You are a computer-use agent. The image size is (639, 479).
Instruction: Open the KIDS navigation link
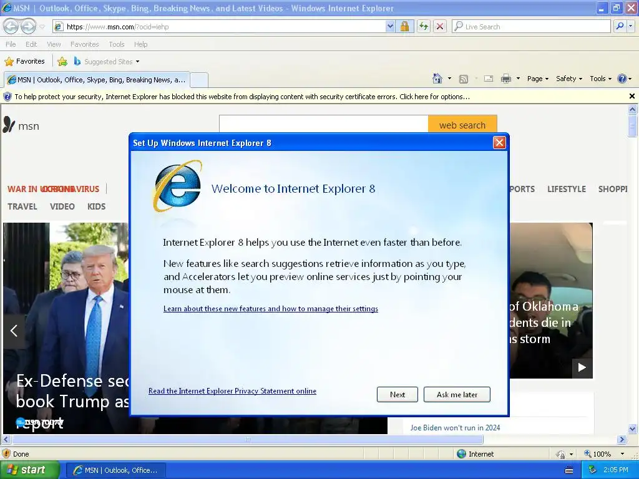point(97,206)
